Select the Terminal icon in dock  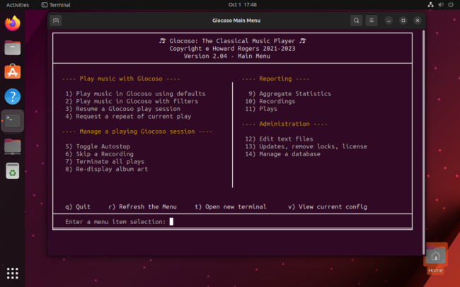click(x=12, y=121)
